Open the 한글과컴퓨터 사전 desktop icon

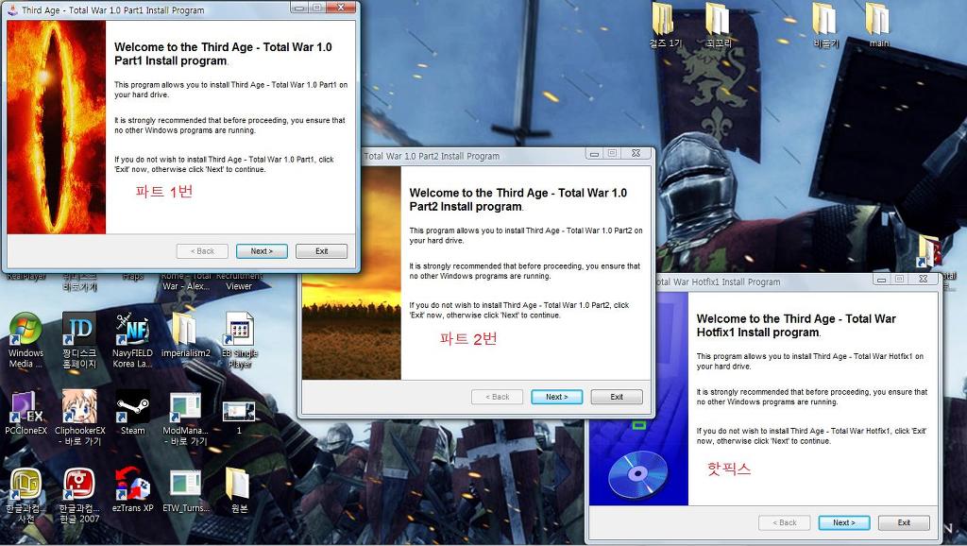pyautogui.click(x=25, y=495)
